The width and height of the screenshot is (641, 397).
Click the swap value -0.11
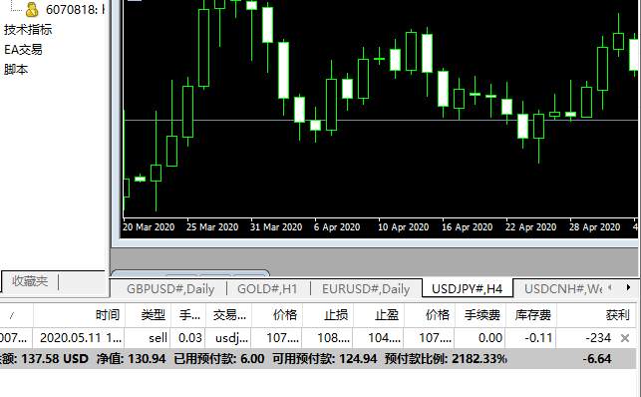[x=538, y=338]
